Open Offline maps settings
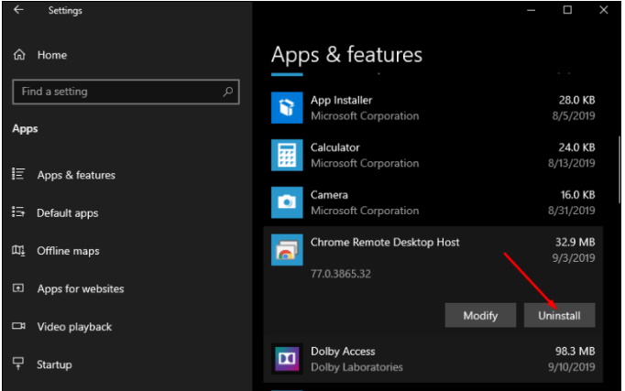 click(68, 251)
